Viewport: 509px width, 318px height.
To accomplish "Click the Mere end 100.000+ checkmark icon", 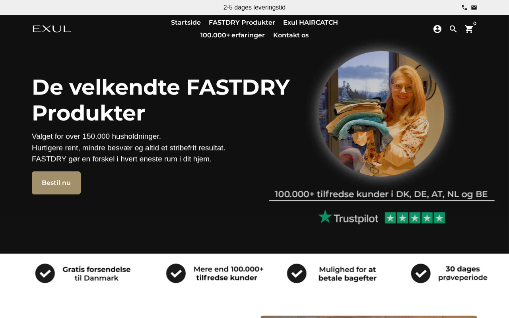I will tap(176, 273).
